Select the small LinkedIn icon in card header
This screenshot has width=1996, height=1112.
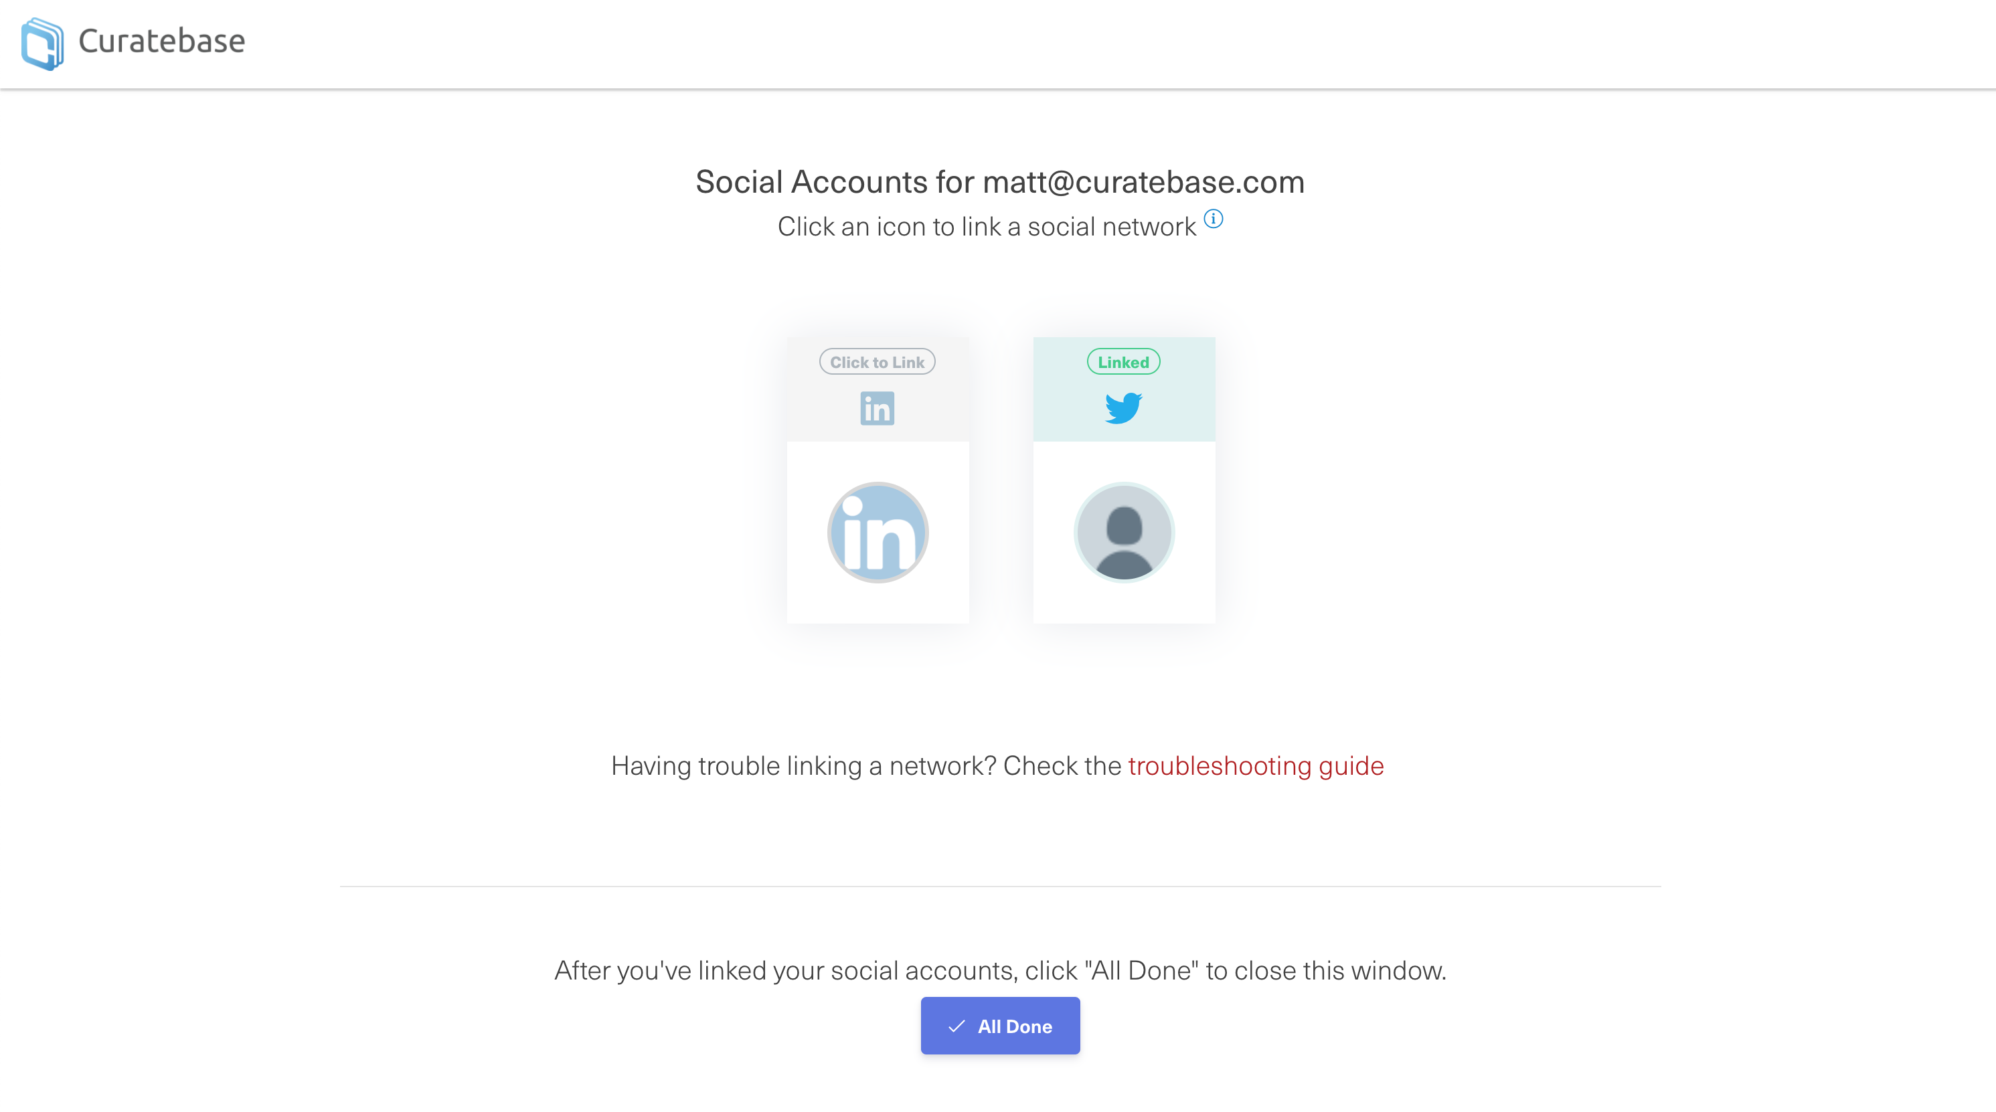tap(877, 408)
